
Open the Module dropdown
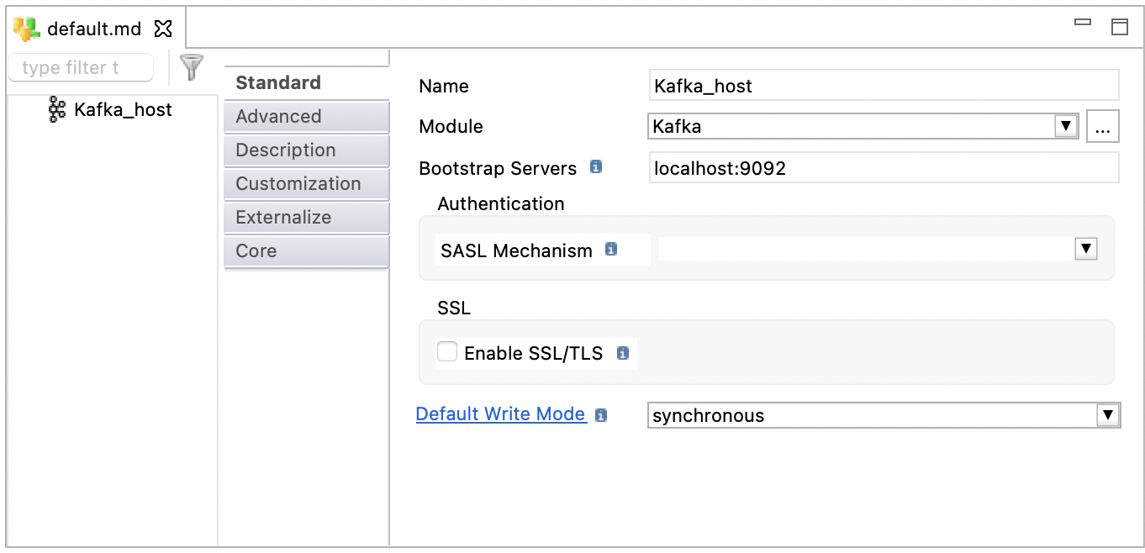1066,125
